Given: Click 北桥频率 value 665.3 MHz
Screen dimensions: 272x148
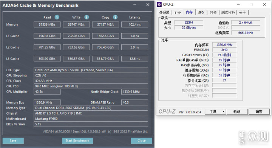Looking at the screenshot, I should [x=246, y=33].
